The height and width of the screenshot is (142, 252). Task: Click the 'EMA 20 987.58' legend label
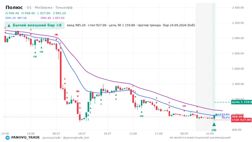pos(16,18)
